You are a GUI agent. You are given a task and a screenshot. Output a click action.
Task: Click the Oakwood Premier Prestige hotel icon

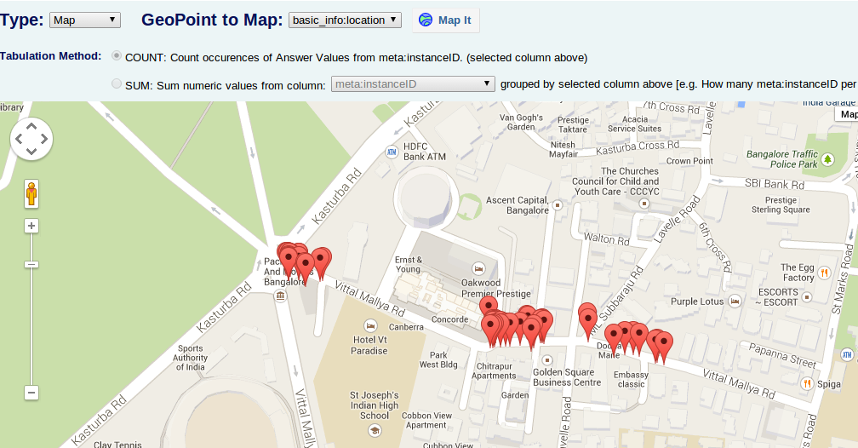[478, 269]
